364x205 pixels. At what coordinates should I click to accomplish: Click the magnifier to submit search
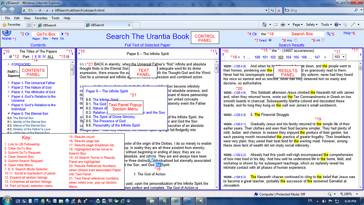pos(329,34)
